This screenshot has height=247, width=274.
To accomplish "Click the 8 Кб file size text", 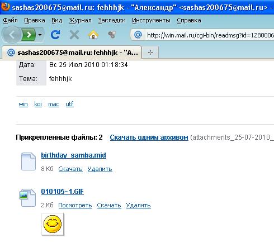I will [47, 169].
